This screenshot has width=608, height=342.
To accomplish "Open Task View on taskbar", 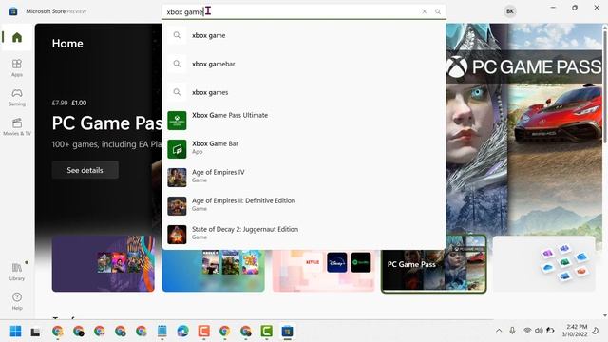I will tap(36, 332).
